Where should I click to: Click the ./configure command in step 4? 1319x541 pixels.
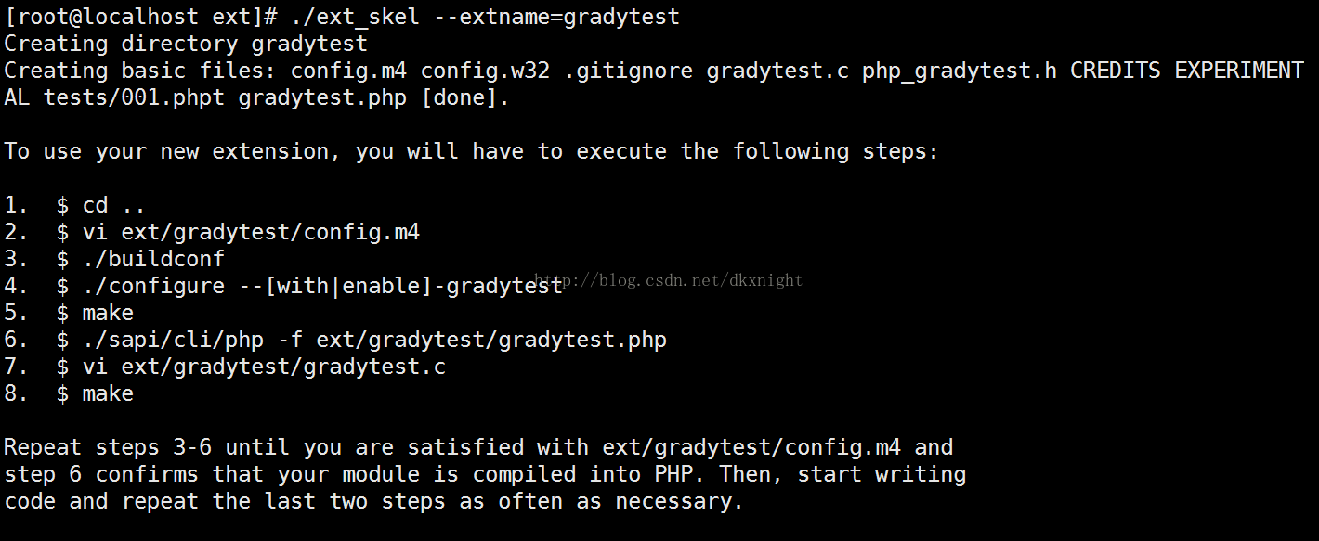click(x=322, y=286)
